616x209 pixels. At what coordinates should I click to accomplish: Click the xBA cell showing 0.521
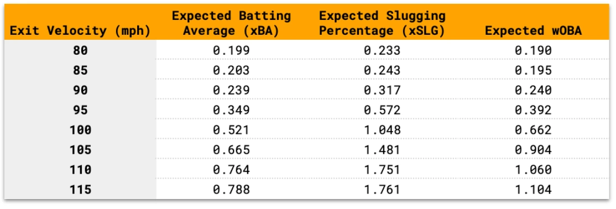point(231,130)
